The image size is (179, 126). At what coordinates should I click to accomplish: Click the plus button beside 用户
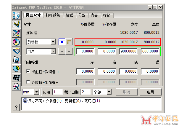(x=69, y=51)
